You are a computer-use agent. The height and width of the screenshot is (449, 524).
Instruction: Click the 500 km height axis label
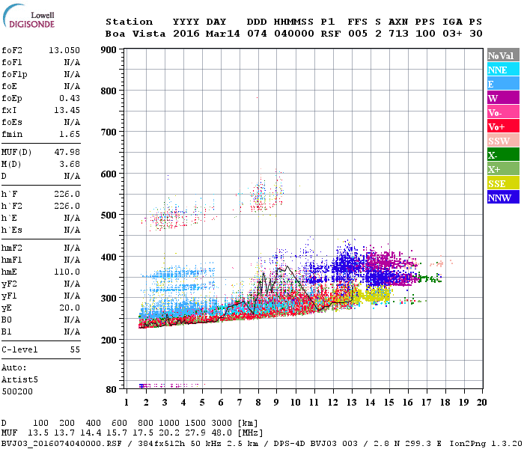[109, 215]
